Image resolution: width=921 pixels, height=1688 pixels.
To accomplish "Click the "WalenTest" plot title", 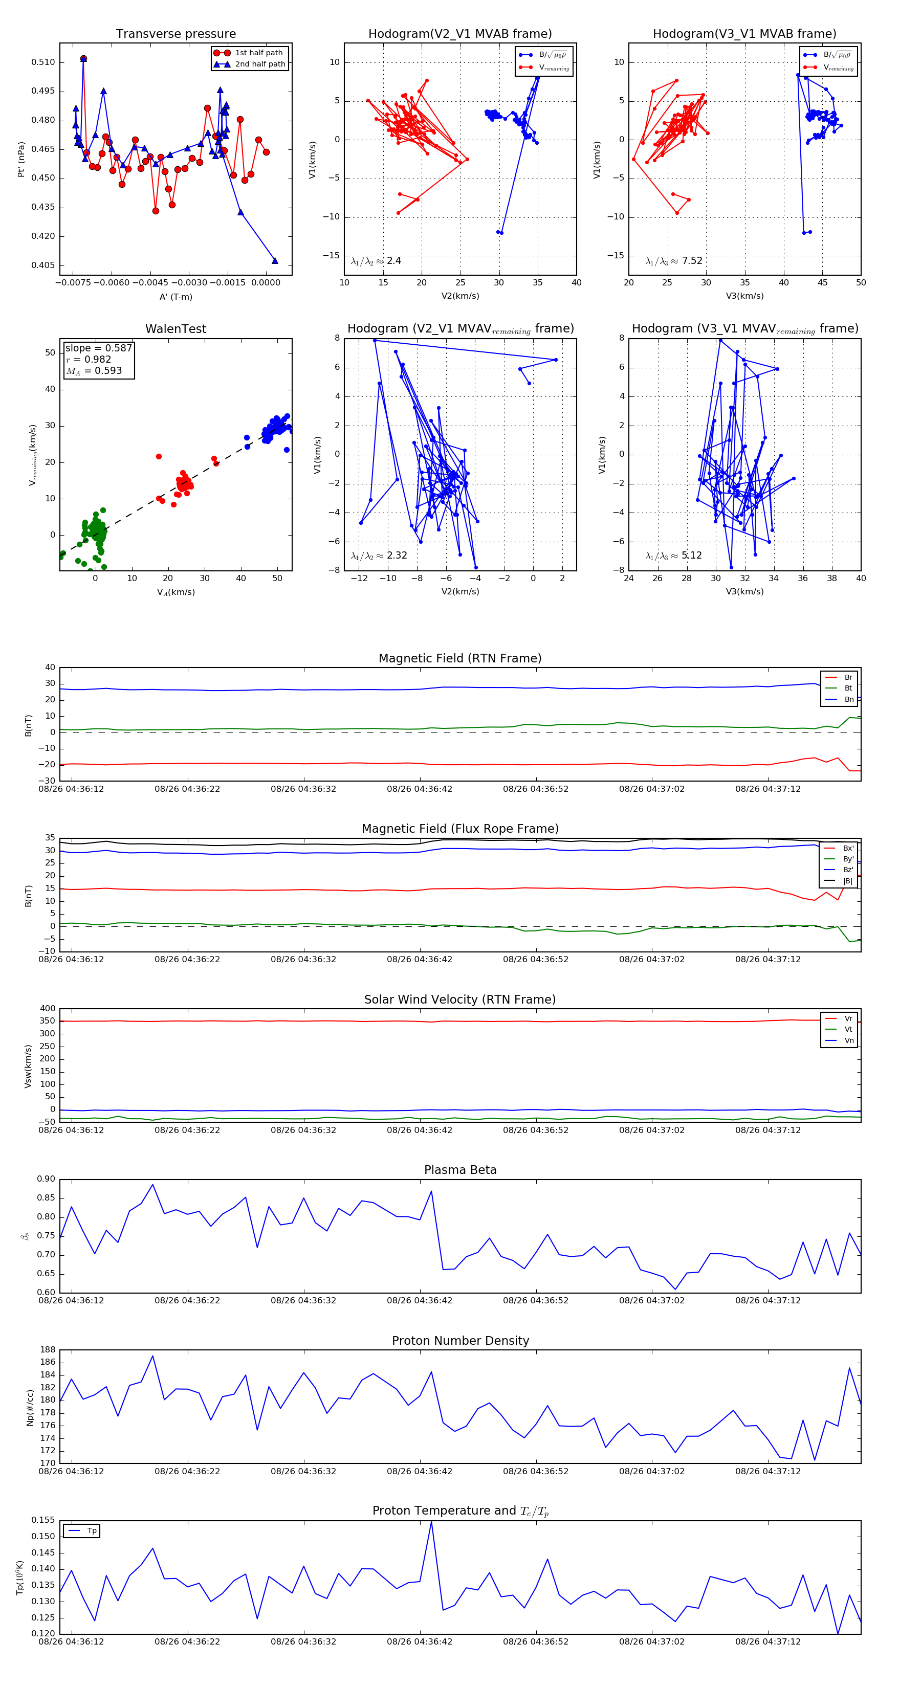I will [176, 329].
